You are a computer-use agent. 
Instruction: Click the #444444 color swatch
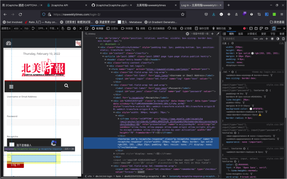236,165
